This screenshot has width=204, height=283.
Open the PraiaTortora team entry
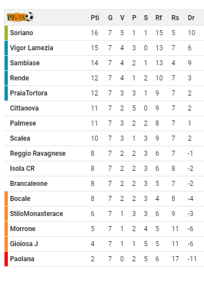pos(29,93)
